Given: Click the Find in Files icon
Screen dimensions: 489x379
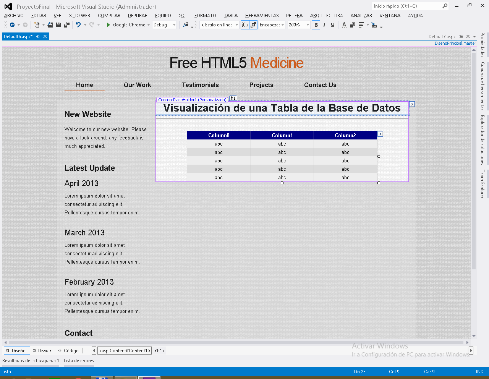Looking at the screenshot, I should point(186,24).
